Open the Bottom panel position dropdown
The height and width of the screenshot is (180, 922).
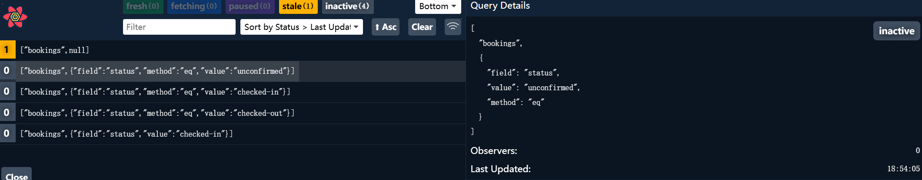click(438, 6)
